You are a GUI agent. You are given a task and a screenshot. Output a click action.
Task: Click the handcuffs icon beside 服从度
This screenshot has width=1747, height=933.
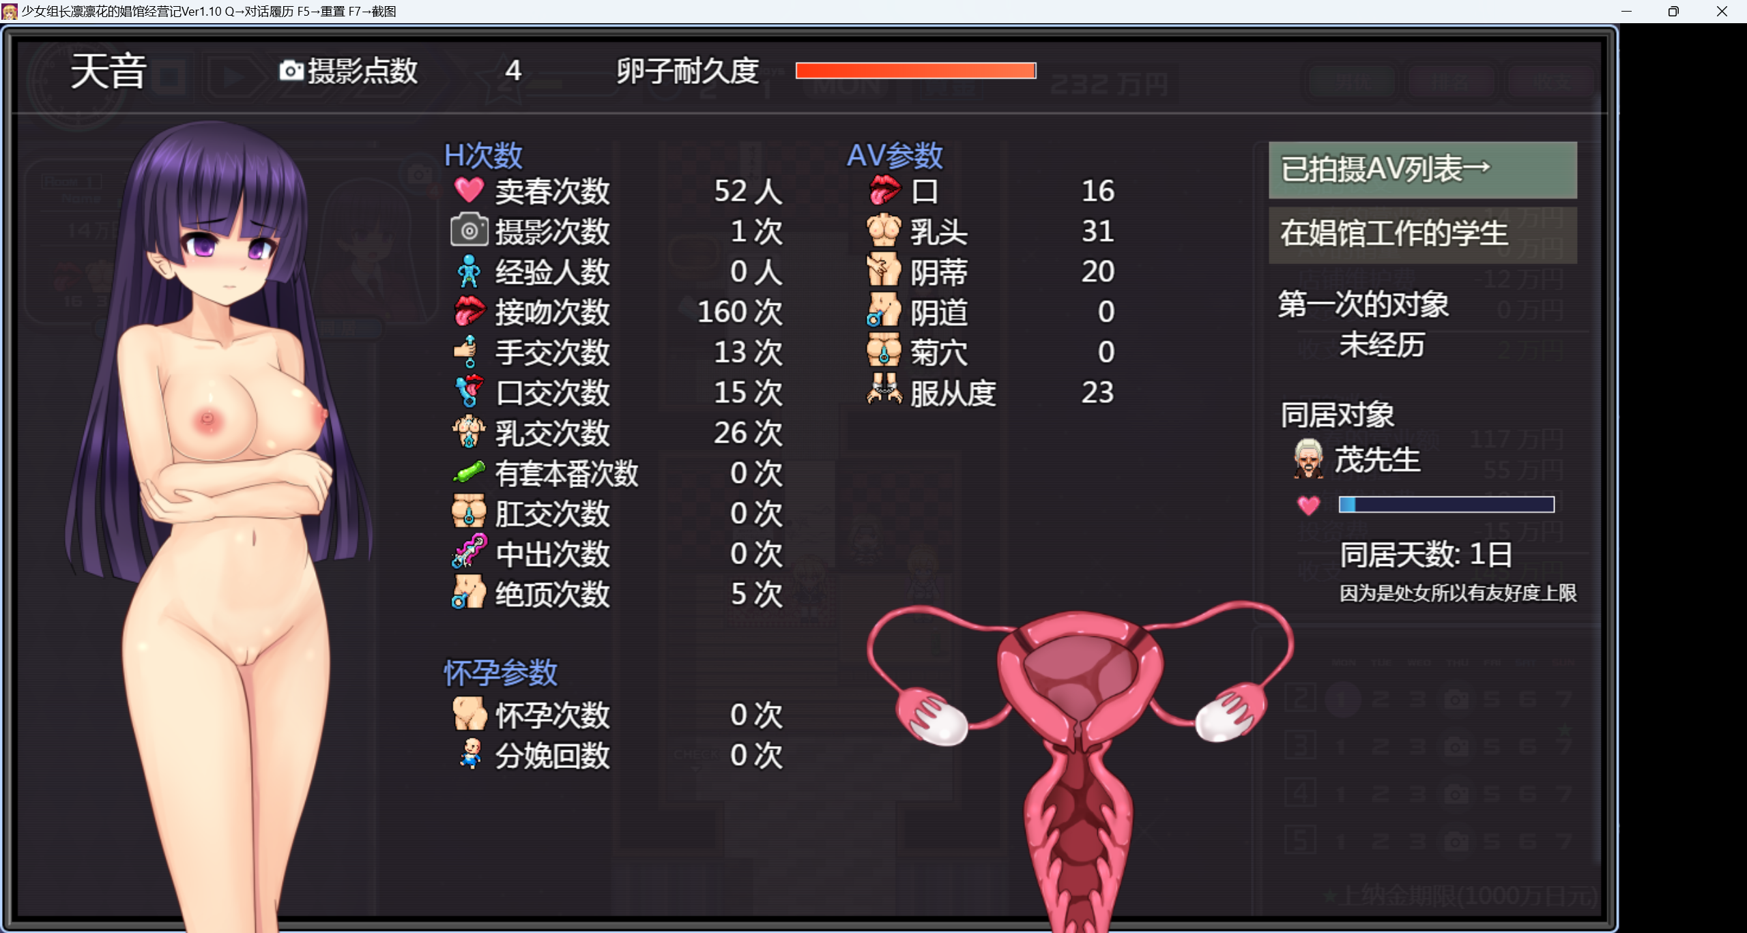(884, 391)
